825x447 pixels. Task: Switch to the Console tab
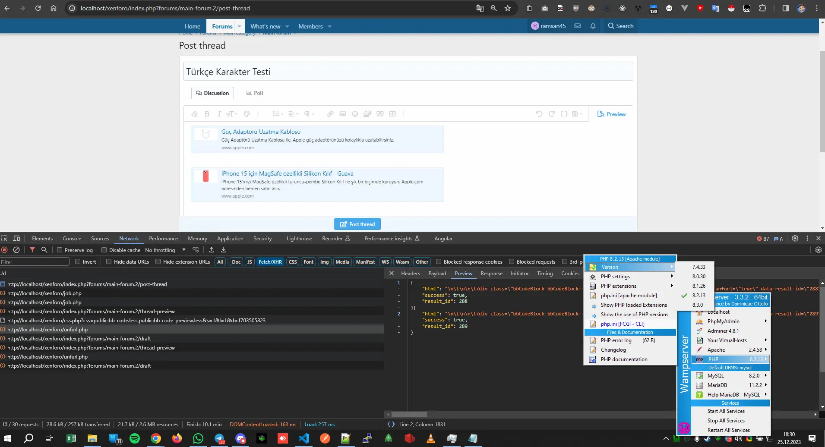pyautogui.click(x=72, y=239)
